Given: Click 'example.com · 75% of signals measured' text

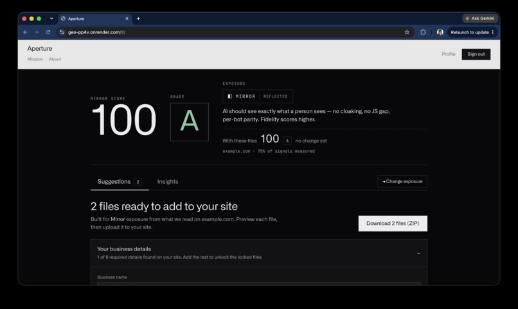Looking at the screenshot, I should pyautogui.click(x=269, y=151).
